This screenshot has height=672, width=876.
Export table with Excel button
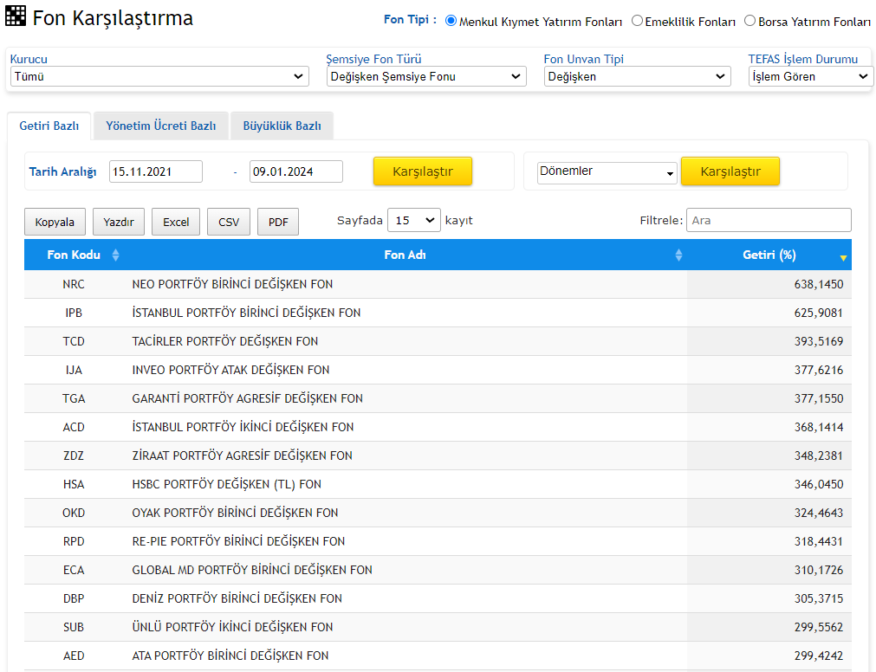176,223
